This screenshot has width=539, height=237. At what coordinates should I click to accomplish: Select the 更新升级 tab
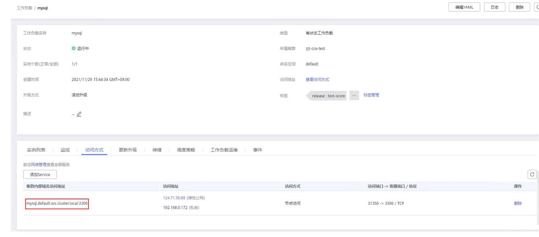coord(128,150)
